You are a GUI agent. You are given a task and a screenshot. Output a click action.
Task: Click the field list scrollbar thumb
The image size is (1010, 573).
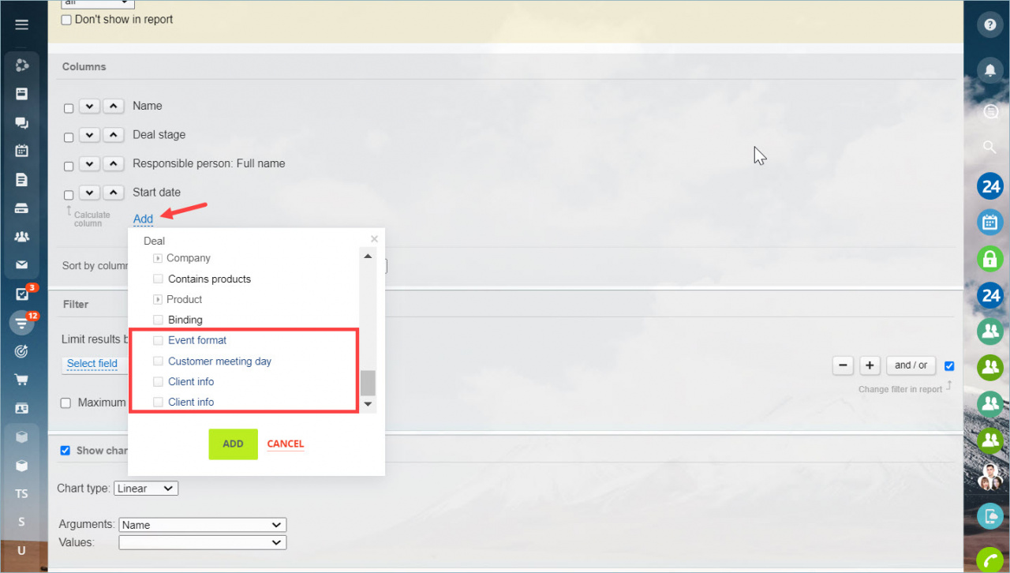[368, 383]
